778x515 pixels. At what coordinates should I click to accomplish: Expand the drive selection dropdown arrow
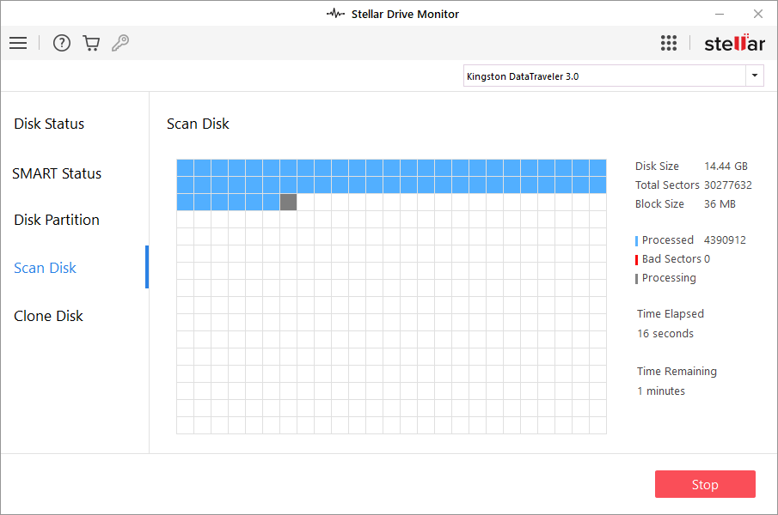point(755,76)
